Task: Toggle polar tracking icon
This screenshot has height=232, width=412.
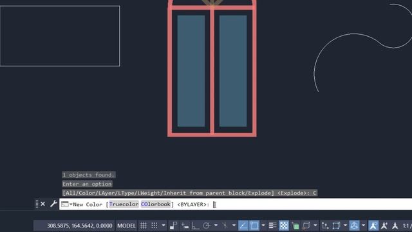Action: pyautogui.click(x=207, y=226)
